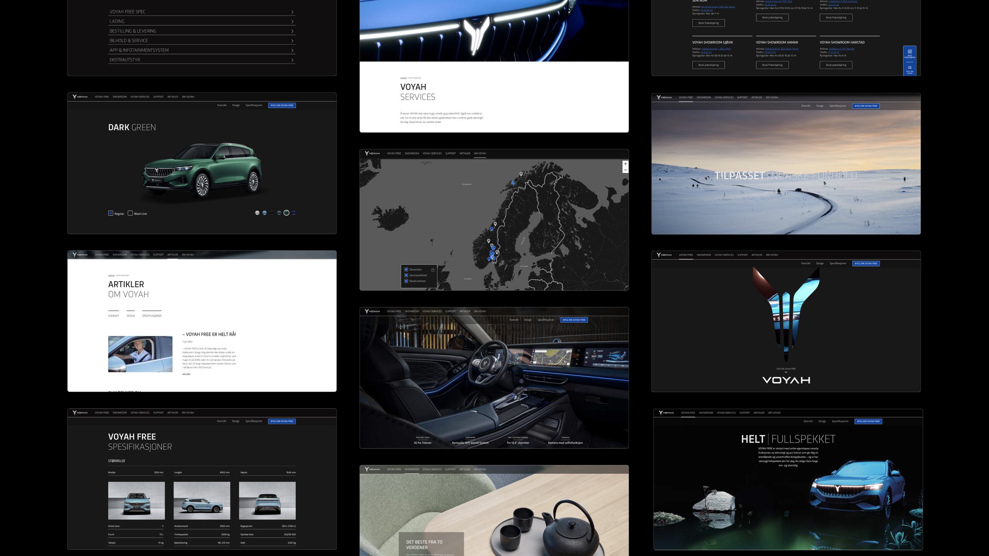Open the Design tab on the interior page

[x=528, y=320]
